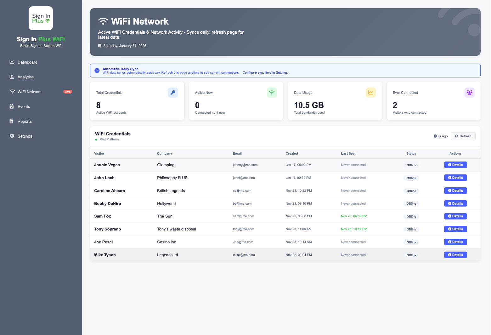491x335 pixels.
Task: View Details for Jonnie Vegas
Action: (455, 165)
